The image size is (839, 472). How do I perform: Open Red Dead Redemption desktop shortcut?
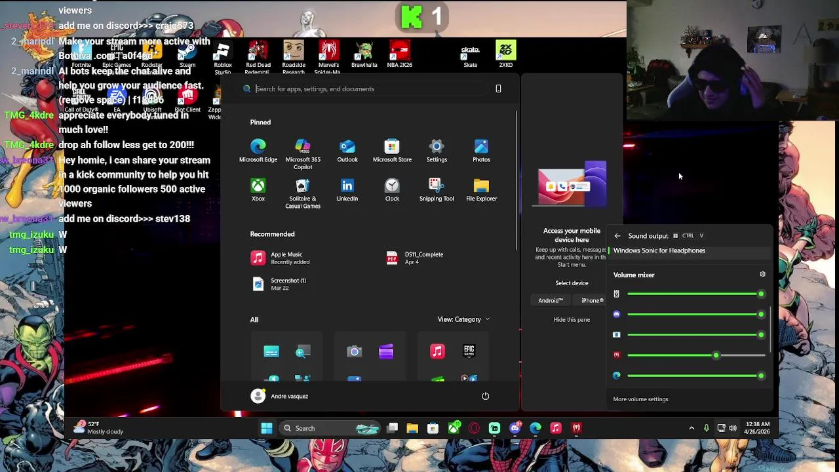click(x=258, y=55)
